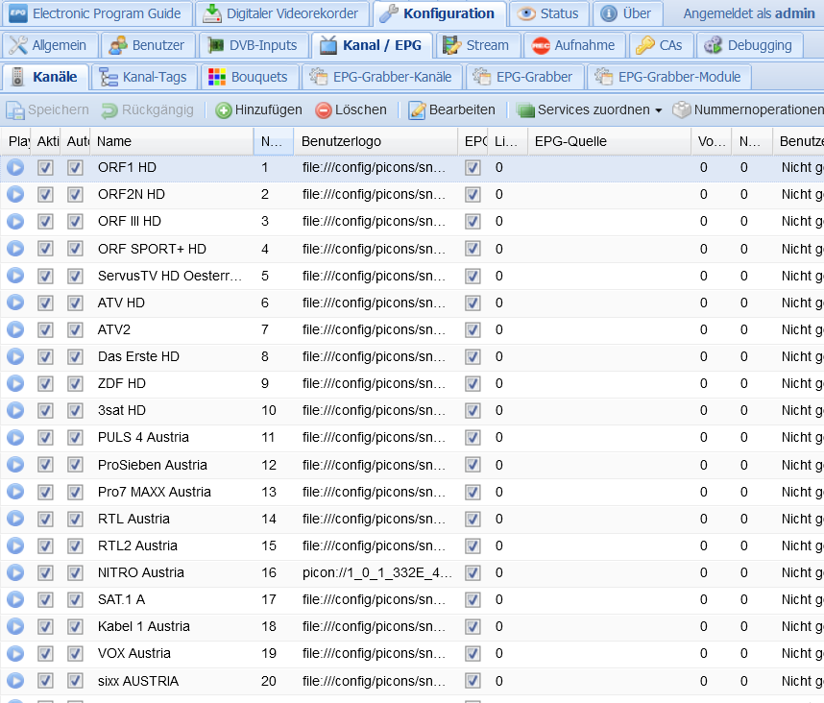Open the Benutzer tab
Screen dimensions: 824x703
click(147, 46)
